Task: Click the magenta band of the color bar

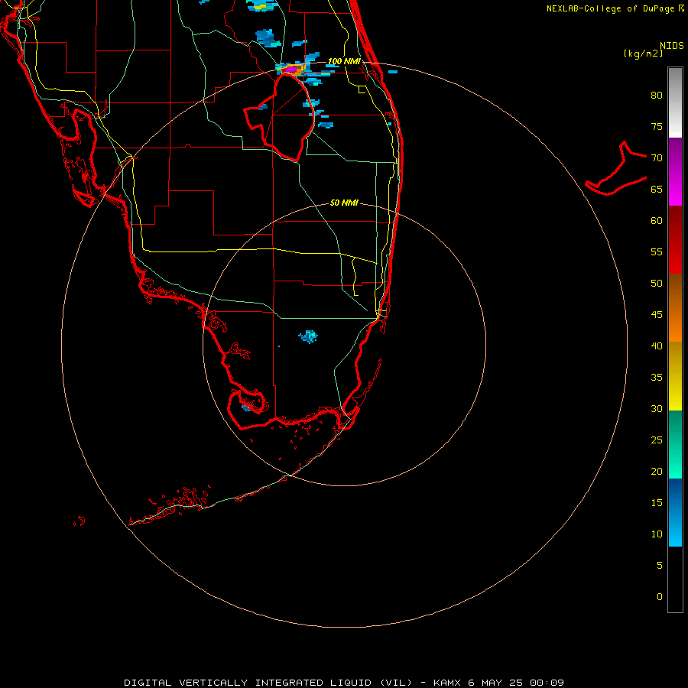Action: [x=675, y=171]
